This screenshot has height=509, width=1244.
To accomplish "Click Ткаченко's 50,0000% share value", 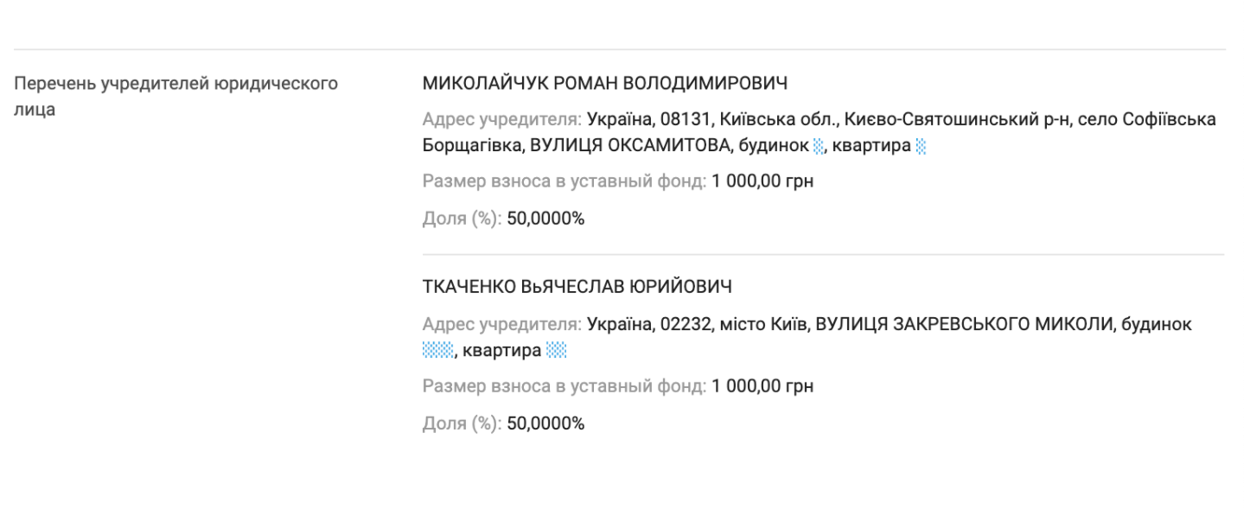I will pyautogui.click(x=545, y=423).
